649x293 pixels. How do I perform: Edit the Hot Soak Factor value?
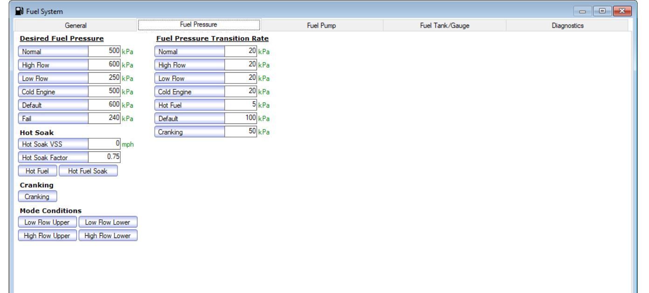[104, 157]
